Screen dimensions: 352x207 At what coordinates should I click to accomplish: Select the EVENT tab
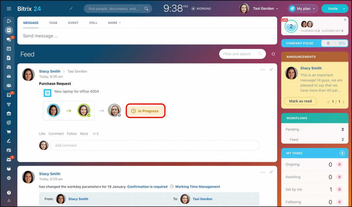click(x=73, y=23)
